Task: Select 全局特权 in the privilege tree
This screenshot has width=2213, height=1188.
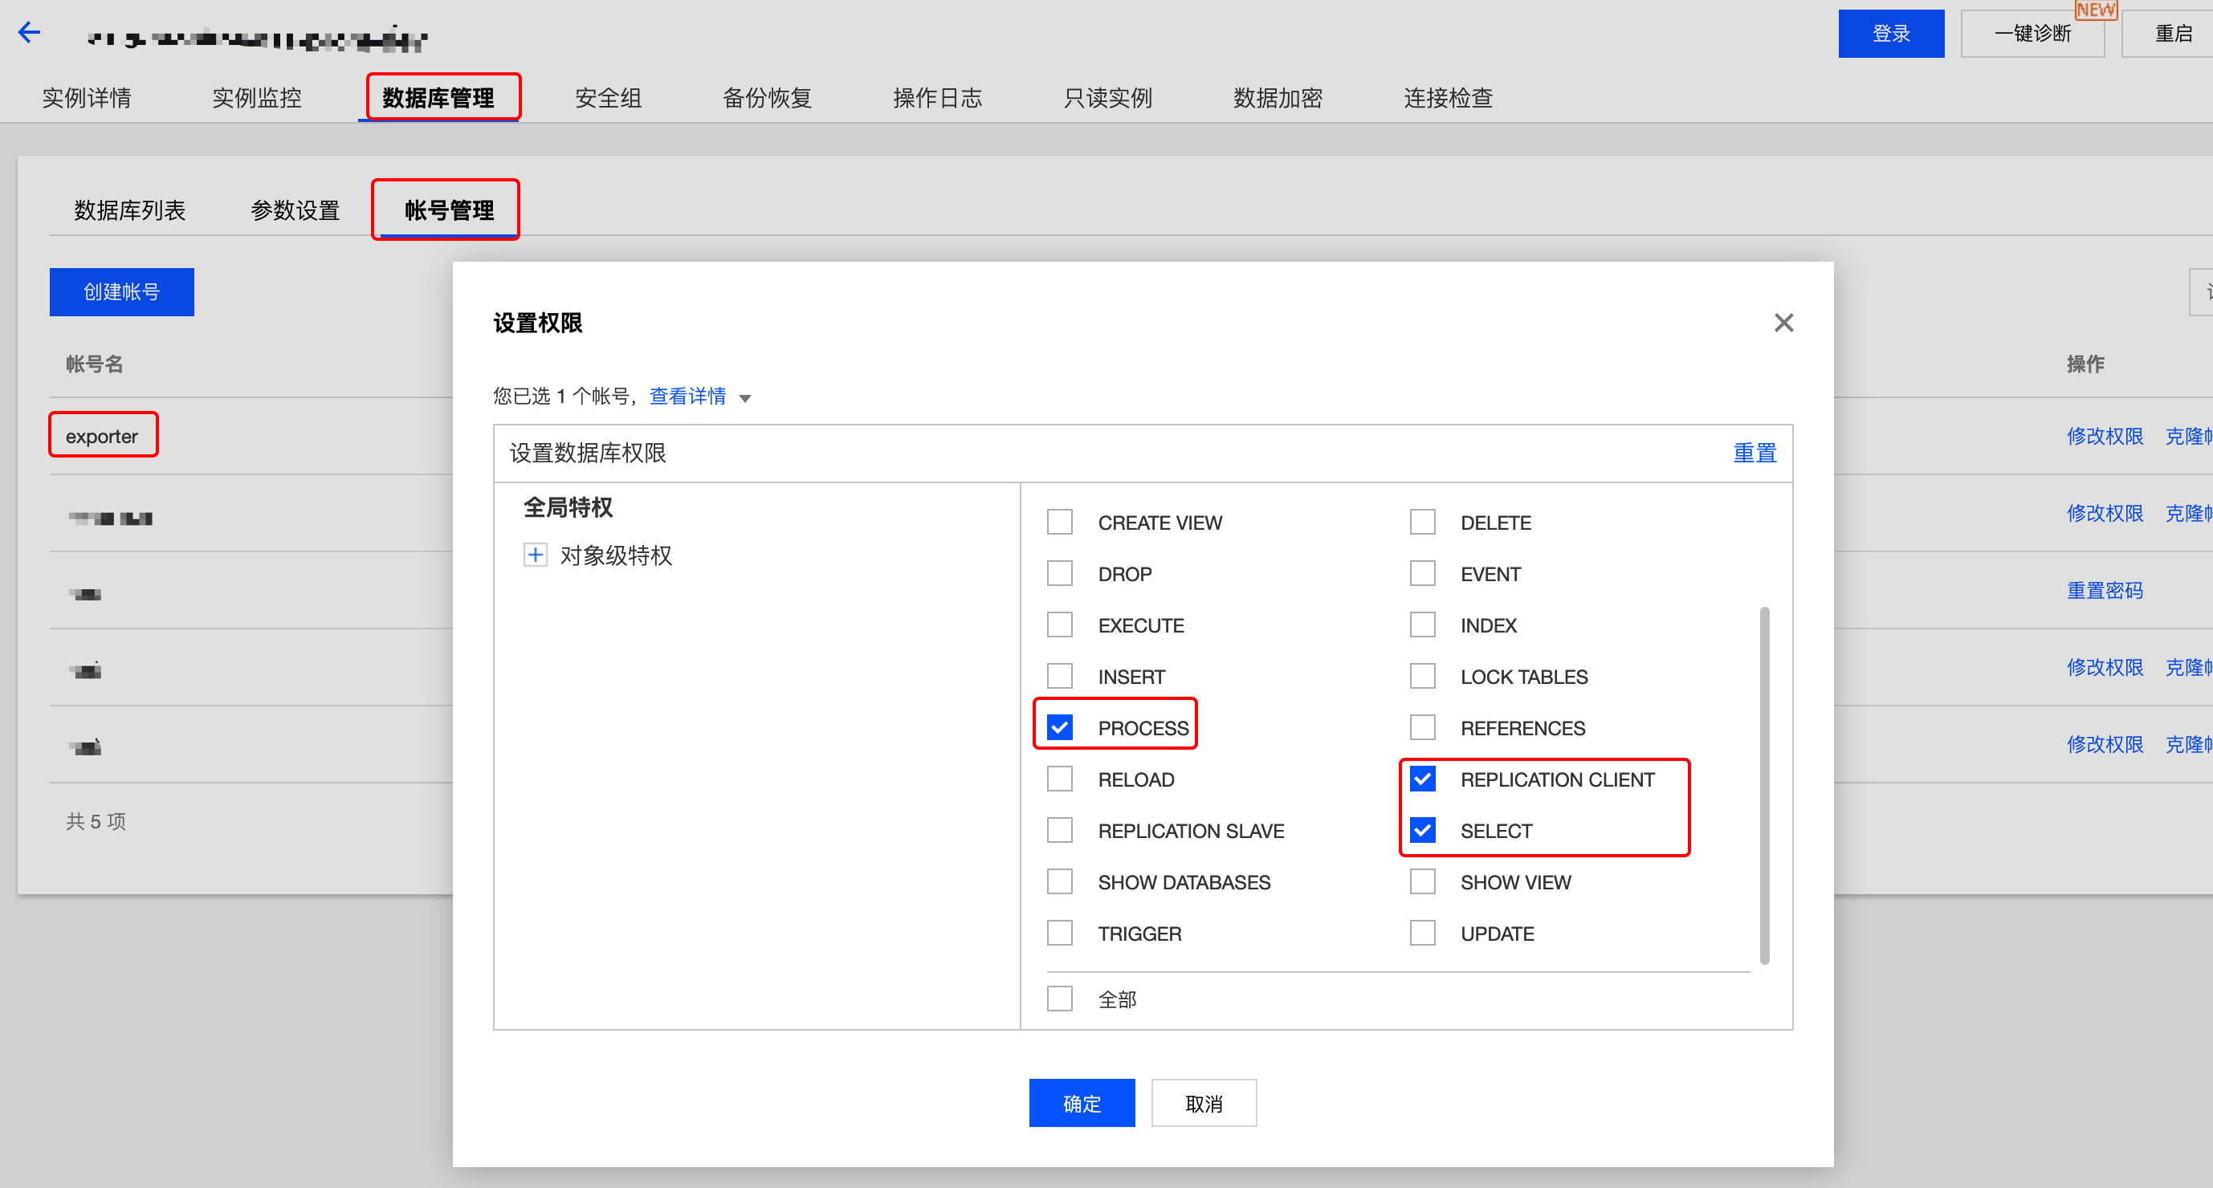Action: point(568,507)
